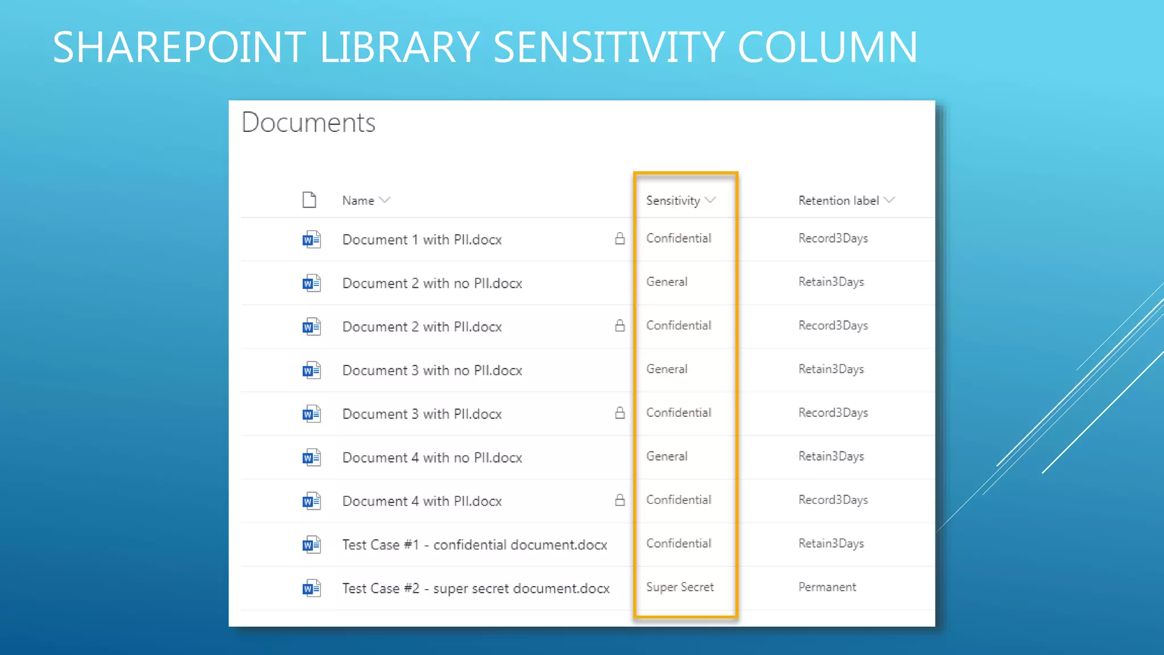Click Record3Days label for Document 4 with PII
Image resolution: width=1164 pixels, height=655 pixels.
[833, 500]
